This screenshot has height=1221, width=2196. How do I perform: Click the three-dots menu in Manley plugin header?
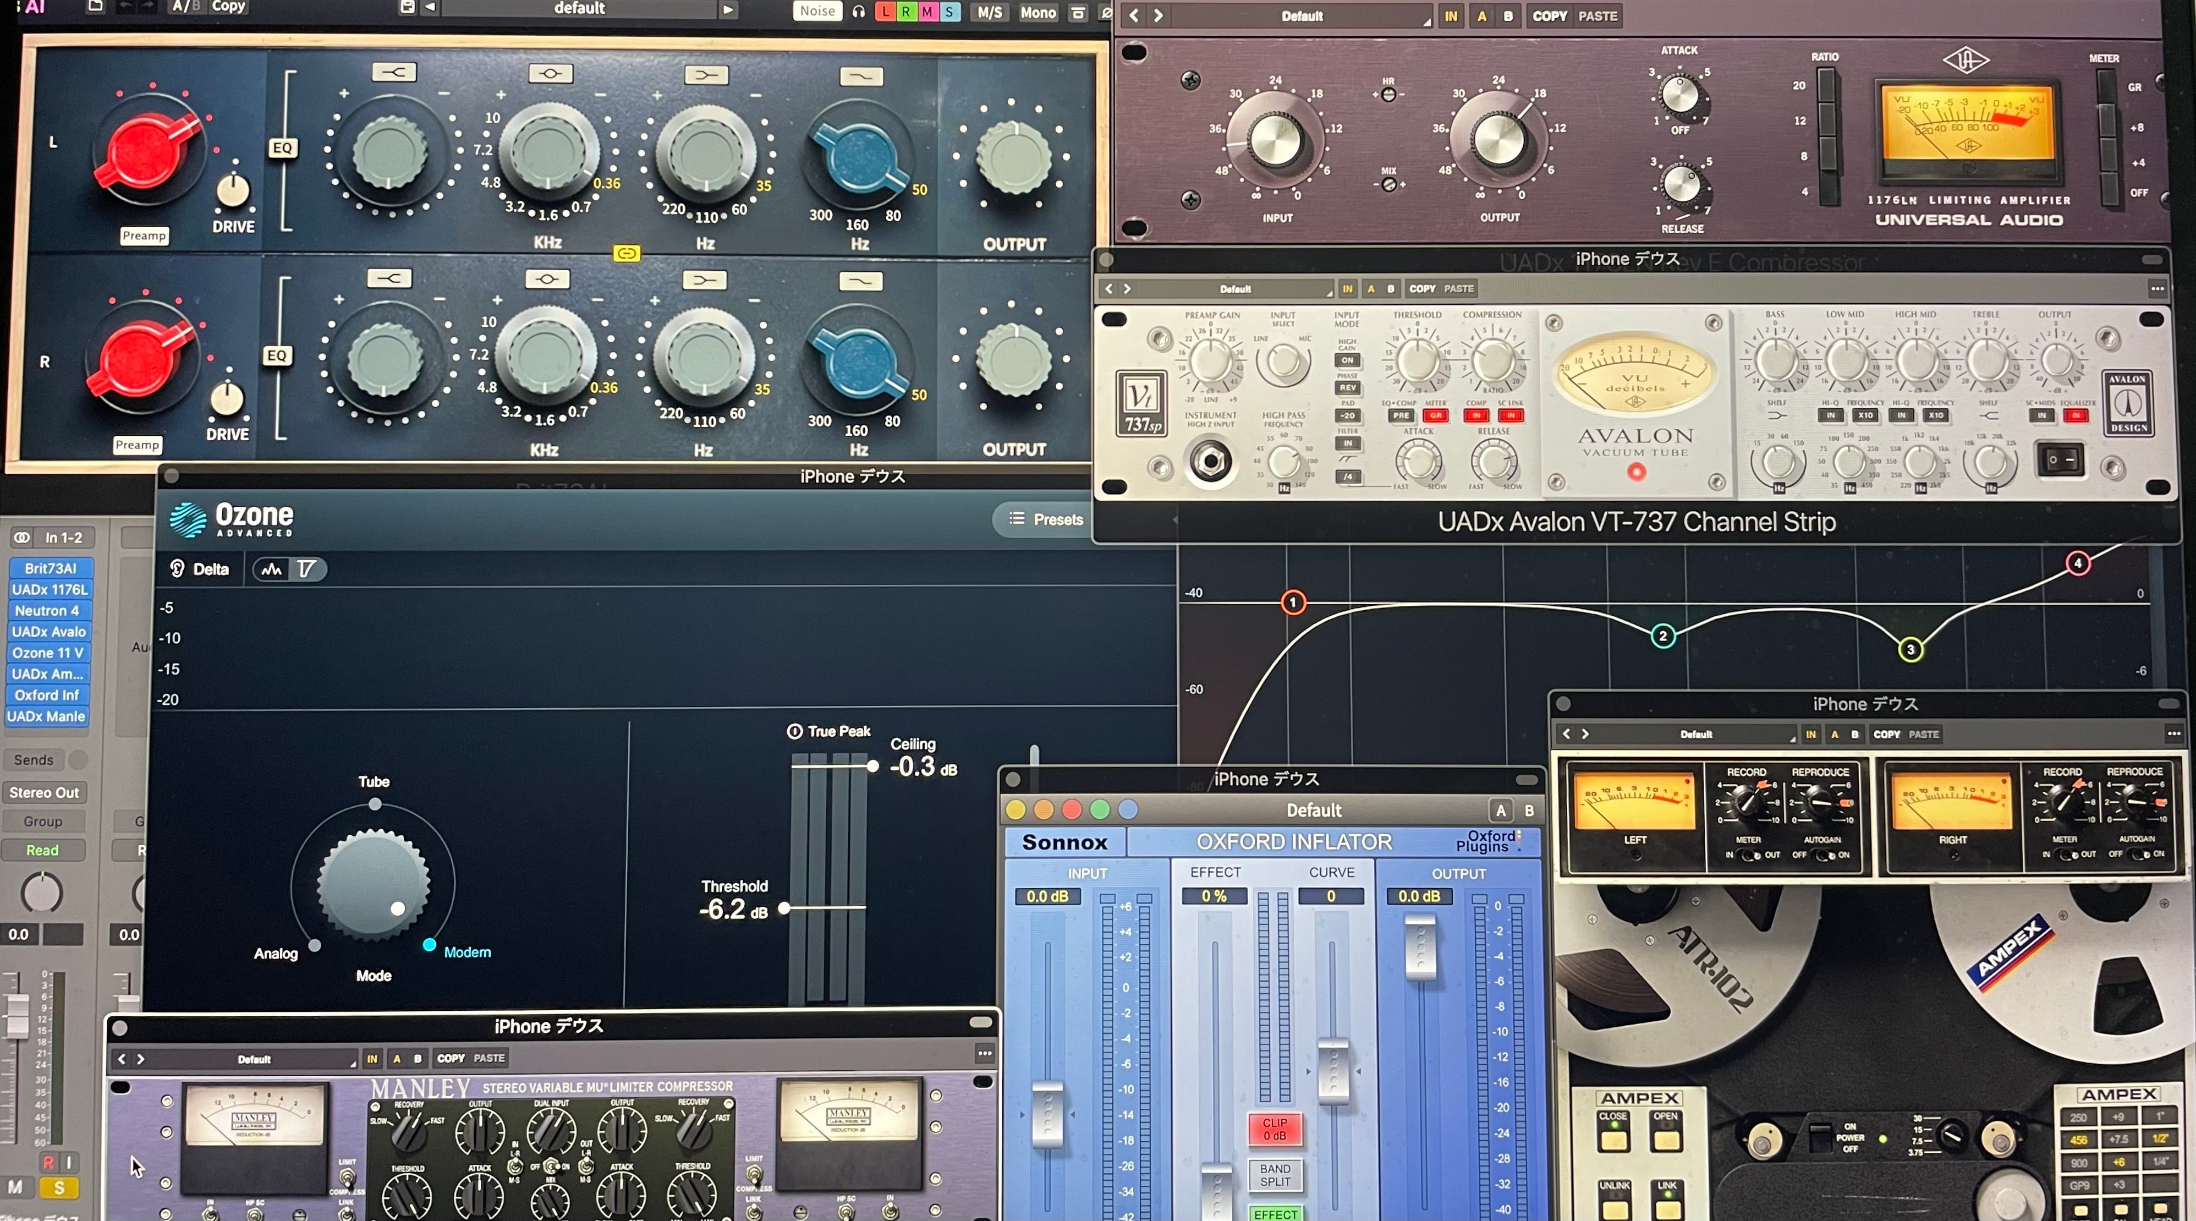point(985,1054)
